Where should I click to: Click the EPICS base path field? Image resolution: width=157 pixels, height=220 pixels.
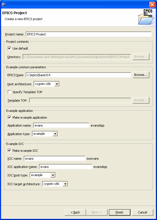(x=78, y=75)
